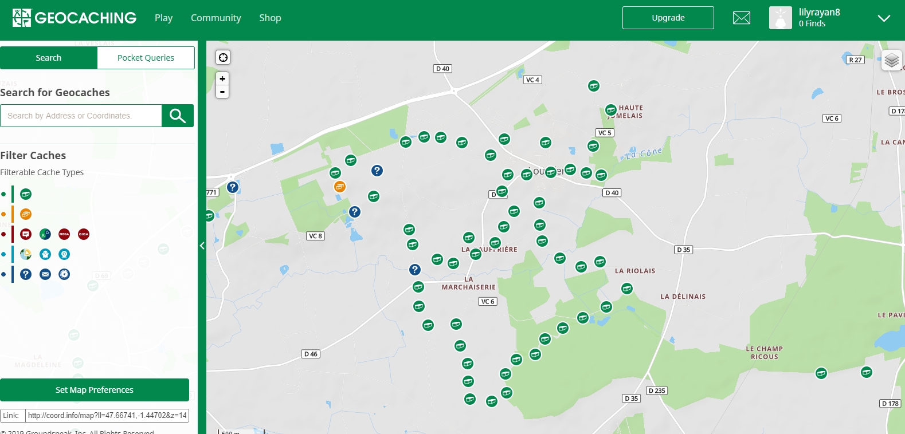This screenshot has height=434, width=905.
Task: Select the Giga-Event cache filter icon
Action: point(84,234)
